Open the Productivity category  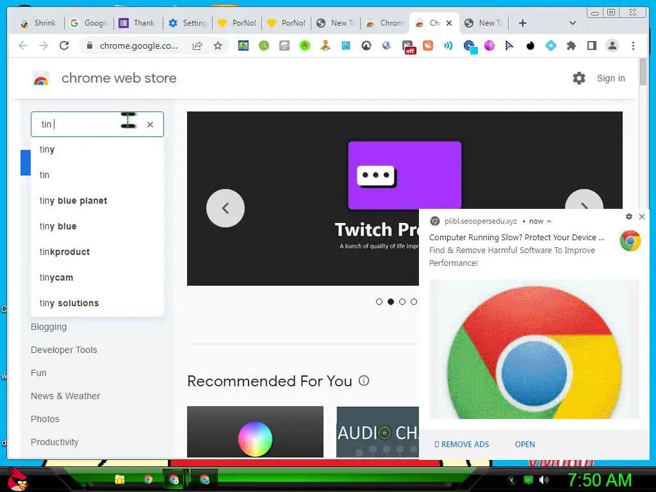click(54, 442)
